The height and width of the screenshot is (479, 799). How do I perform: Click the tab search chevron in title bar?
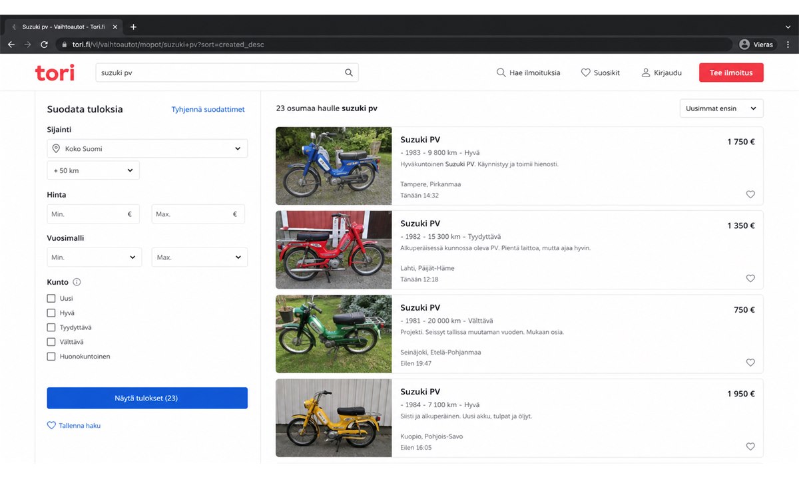click(x=788, y=27)
